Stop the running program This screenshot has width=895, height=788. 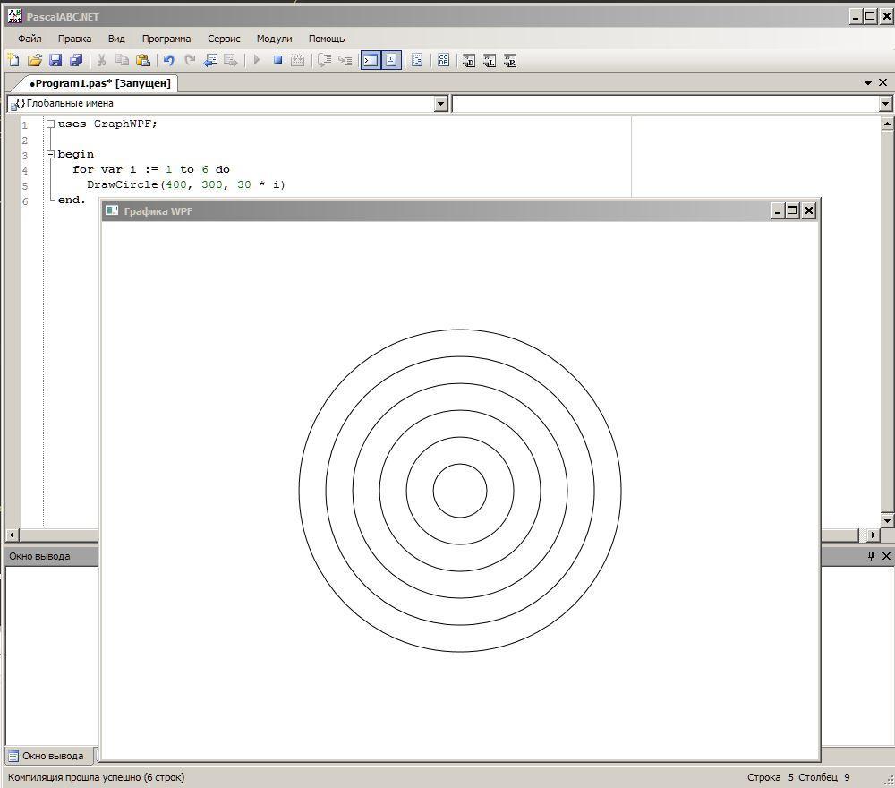tap(278, 60)
